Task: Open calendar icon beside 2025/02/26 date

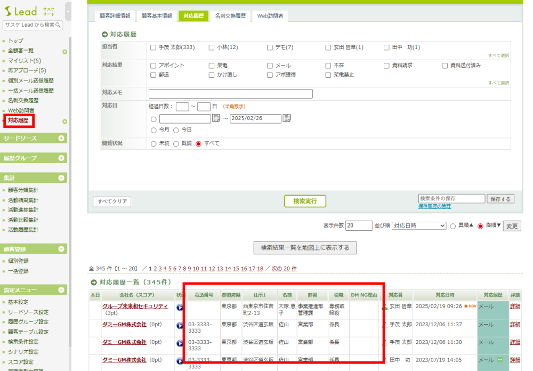Action: pos(287,118)
